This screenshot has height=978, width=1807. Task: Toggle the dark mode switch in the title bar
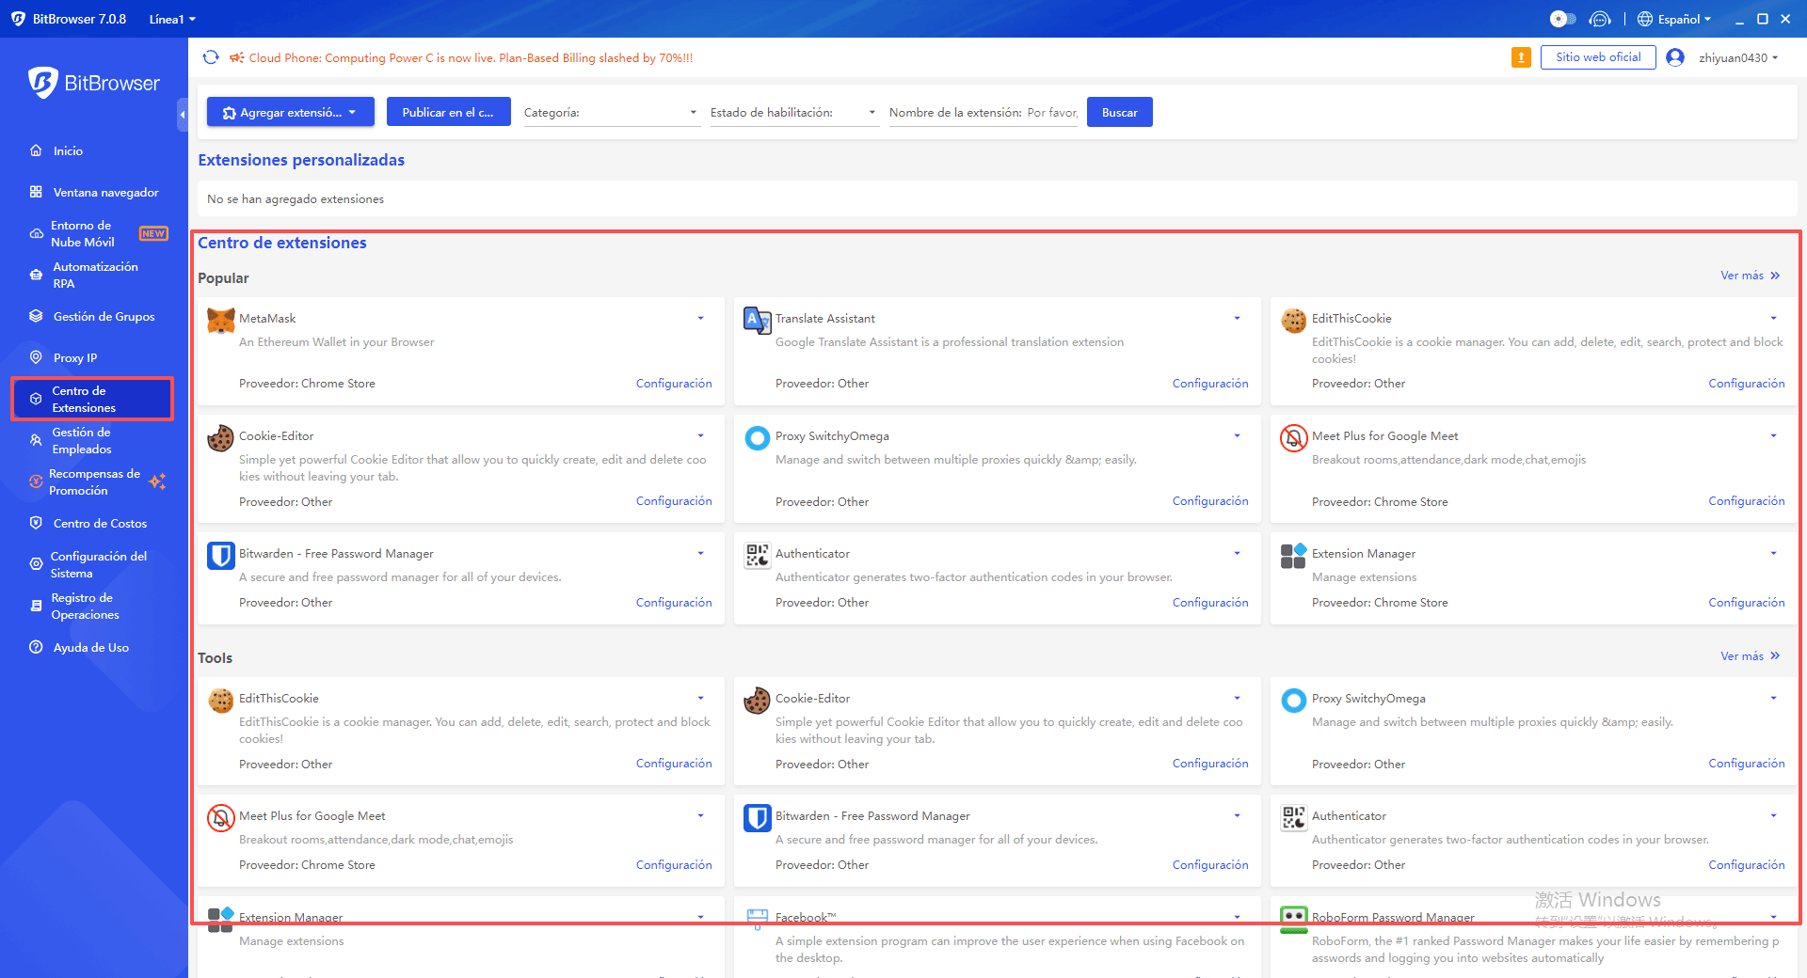(x=1562, y=18)
